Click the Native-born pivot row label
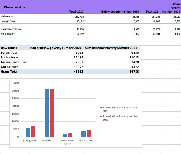This screenshot has height=154, width=181. (15, 57)
